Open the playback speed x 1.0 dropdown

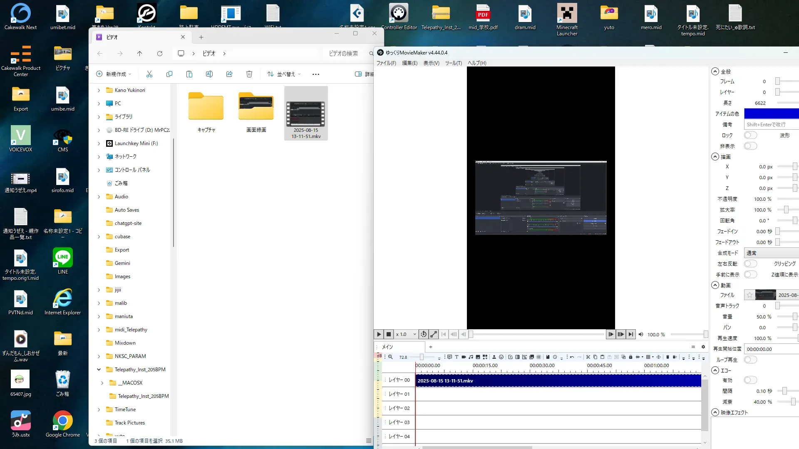pyautogui.click(x=406, y=334)
